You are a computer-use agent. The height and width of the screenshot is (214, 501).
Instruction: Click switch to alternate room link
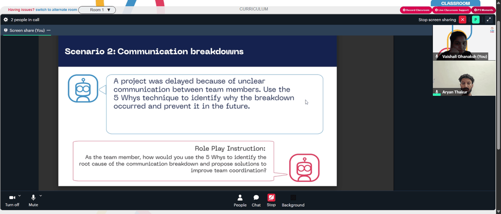(x=56, y=10)
